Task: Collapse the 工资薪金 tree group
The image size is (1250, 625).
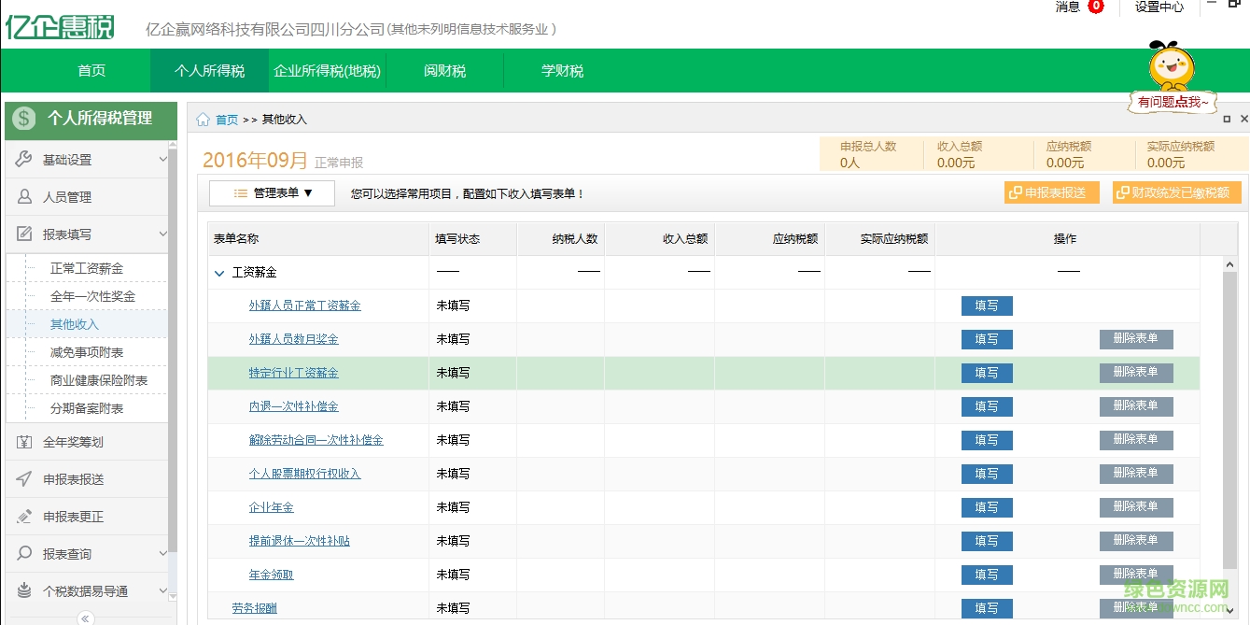Action: [219, 273]
